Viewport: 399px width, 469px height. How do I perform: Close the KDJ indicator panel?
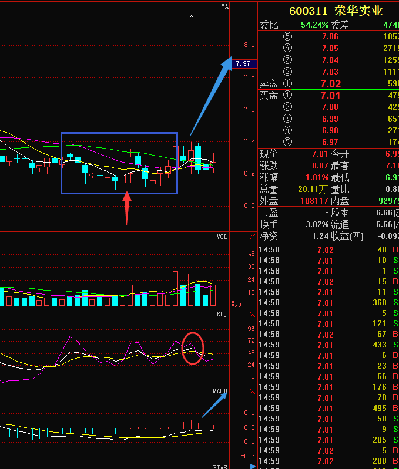click(x=252, y=315)
